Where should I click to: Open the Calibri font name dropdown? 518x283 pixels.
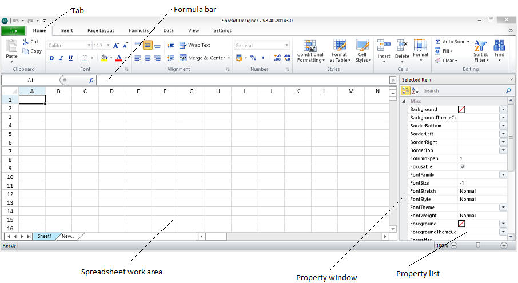(x=89, y=45)
